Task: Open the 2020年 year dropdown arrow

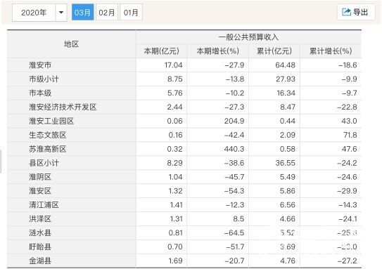Action: (61, 13)
